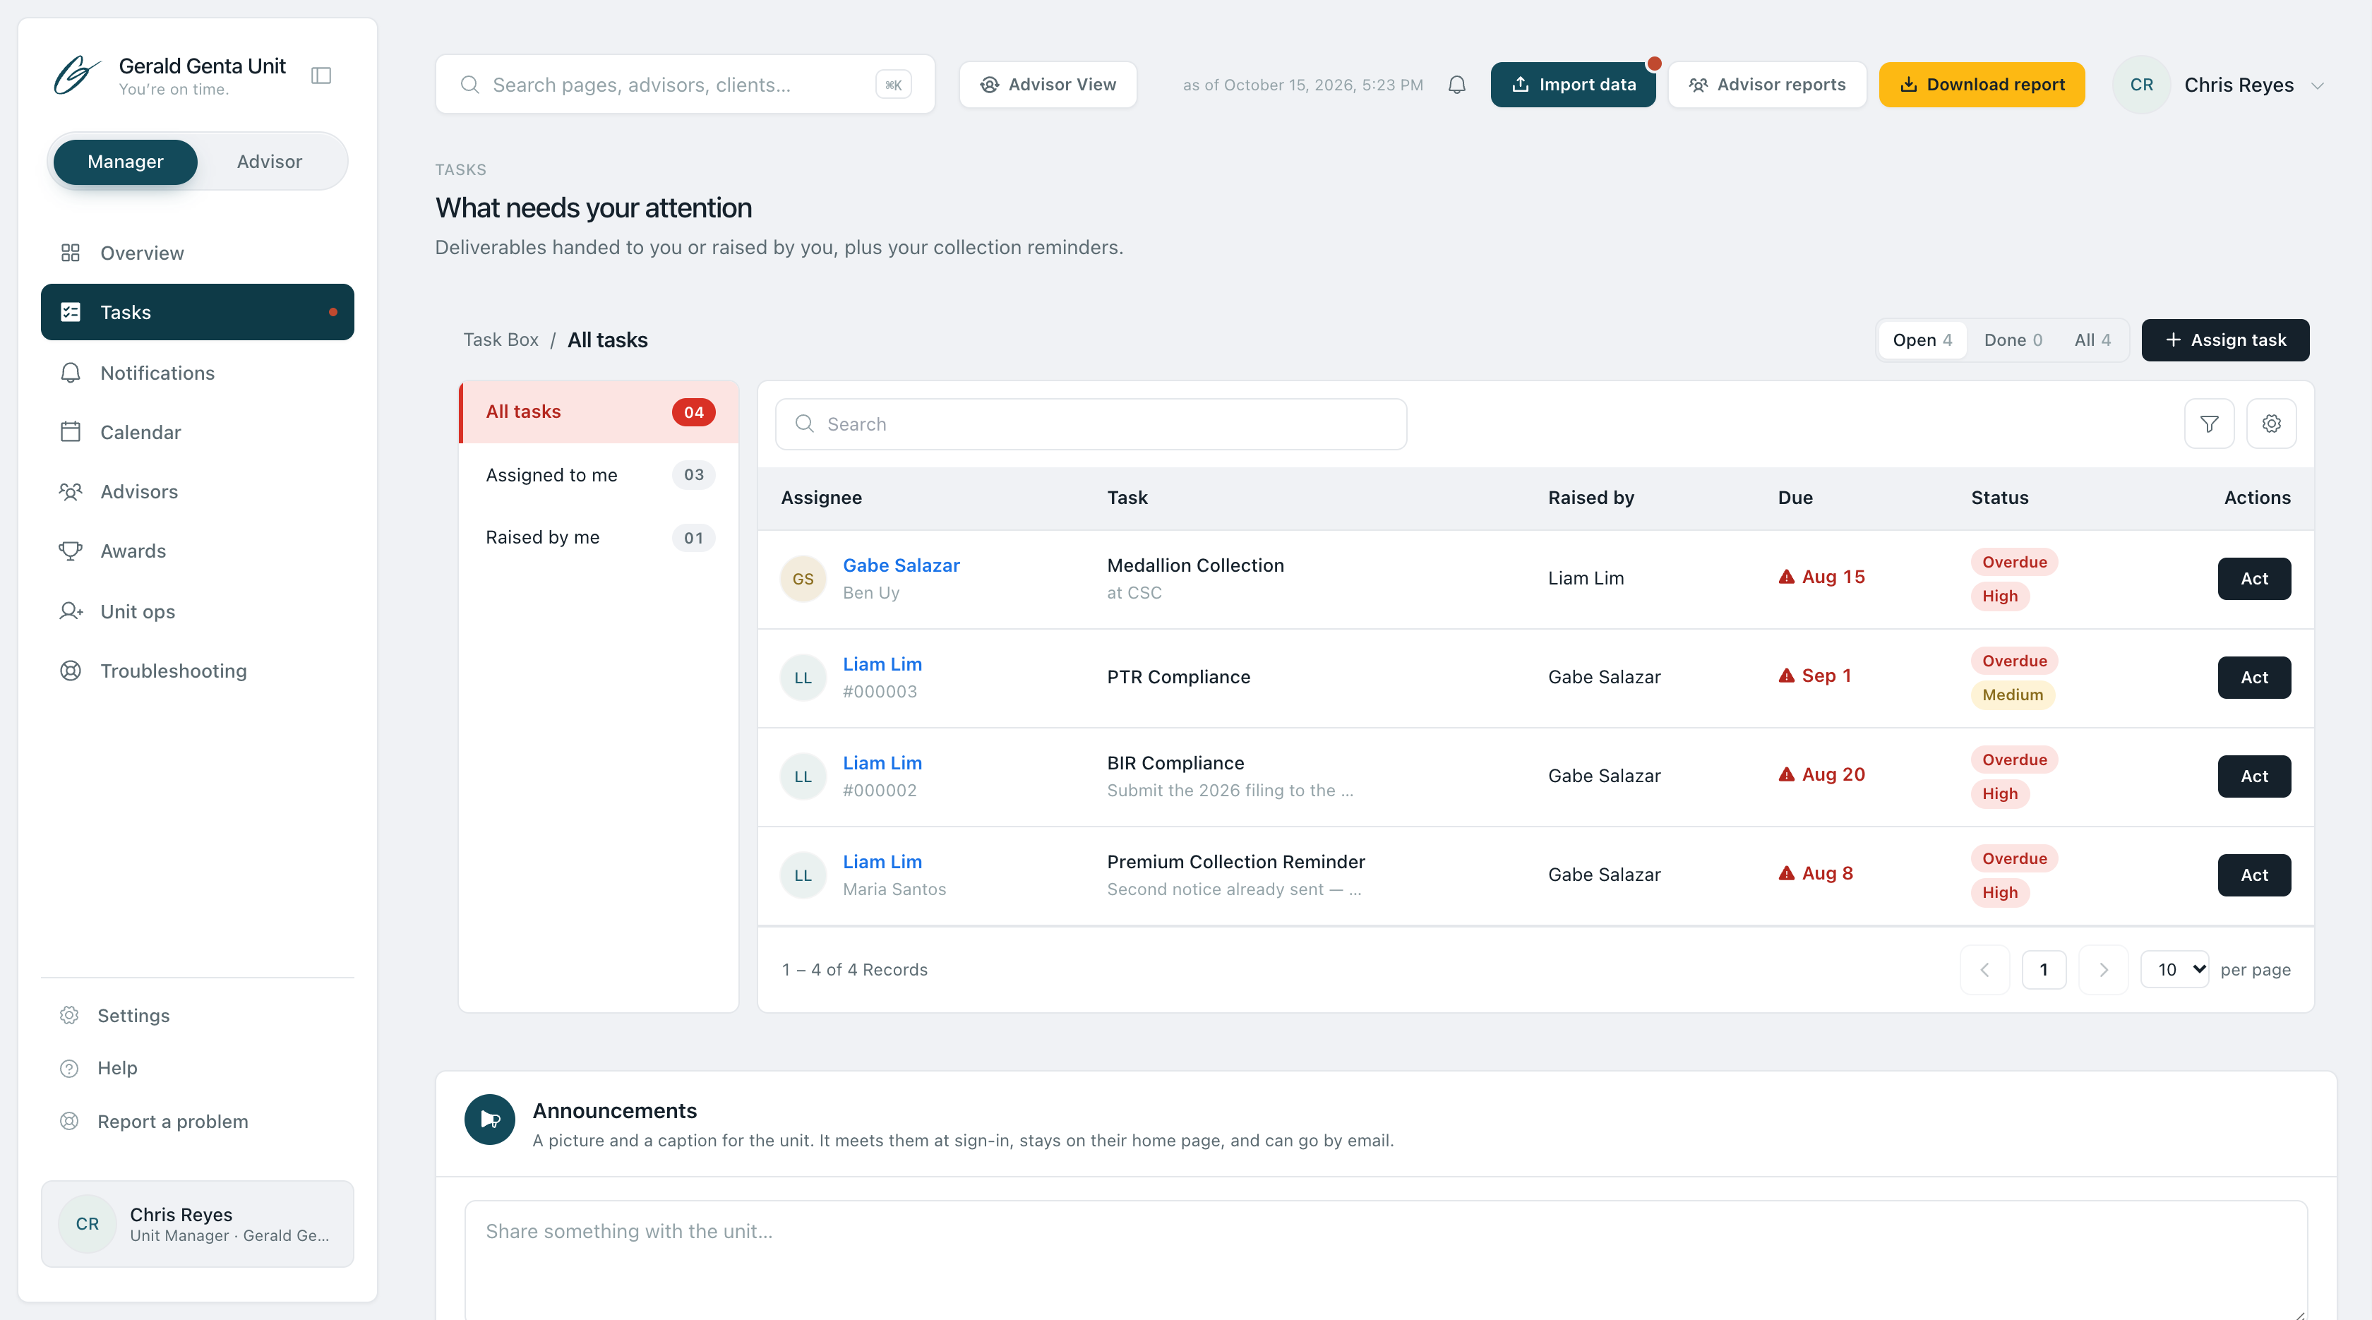Show Open tasks filter
Screen dimensions: 2372x1320
coord(1922,340)
